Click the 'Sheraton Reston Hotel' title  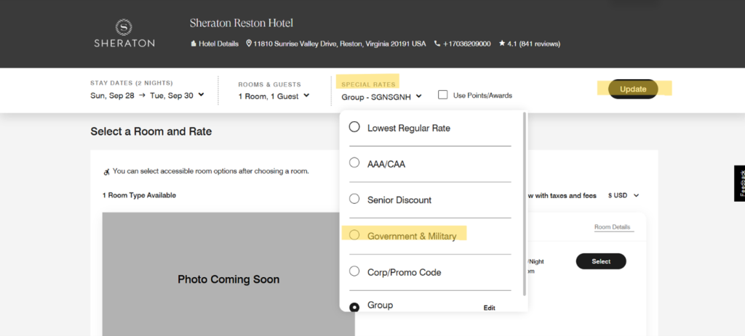pos(242,22)
